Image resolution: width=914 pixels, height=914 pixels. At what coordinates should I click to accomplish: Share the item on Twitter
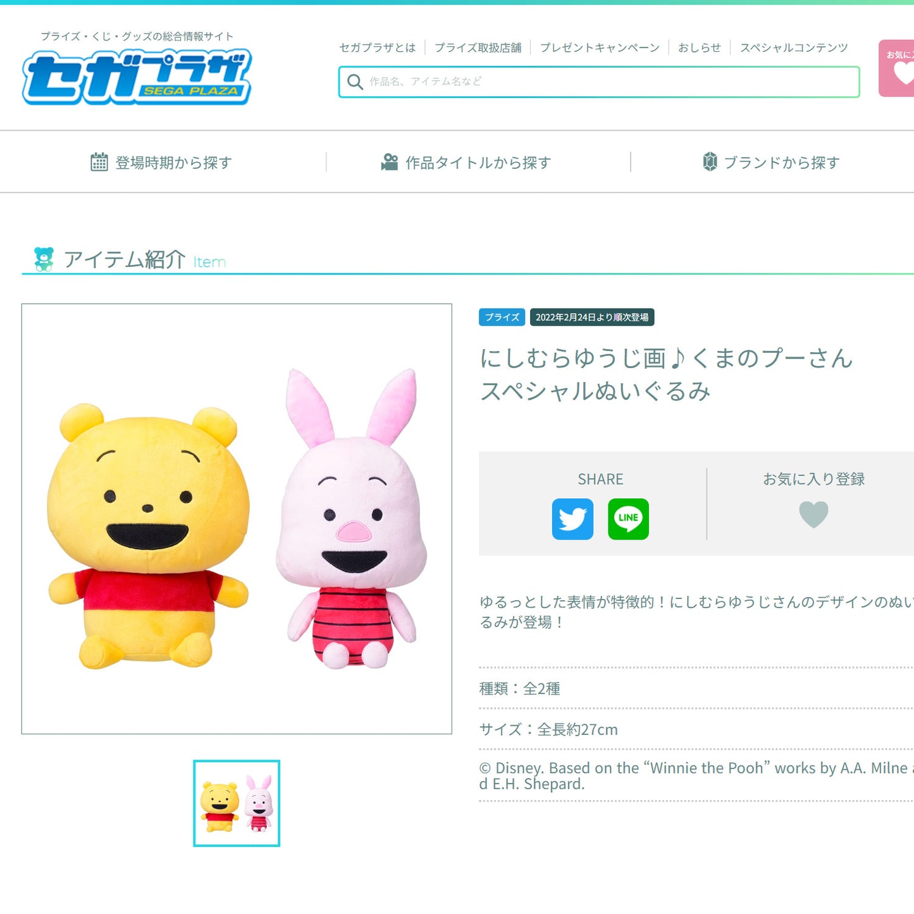point(572,520)
